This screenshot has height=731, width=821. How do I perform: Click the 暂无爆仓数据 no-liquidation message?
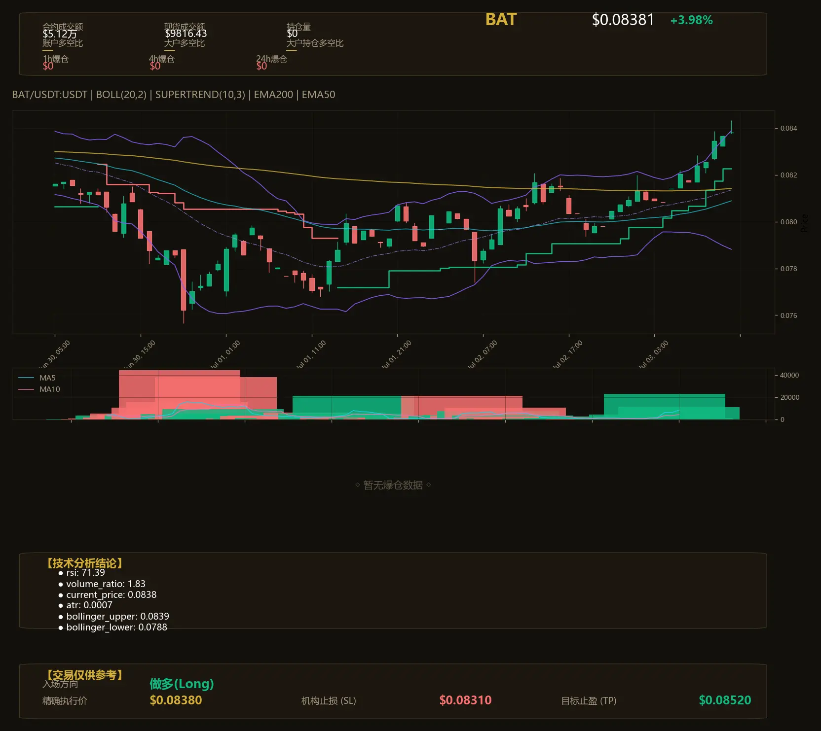[x=393, y=485]
